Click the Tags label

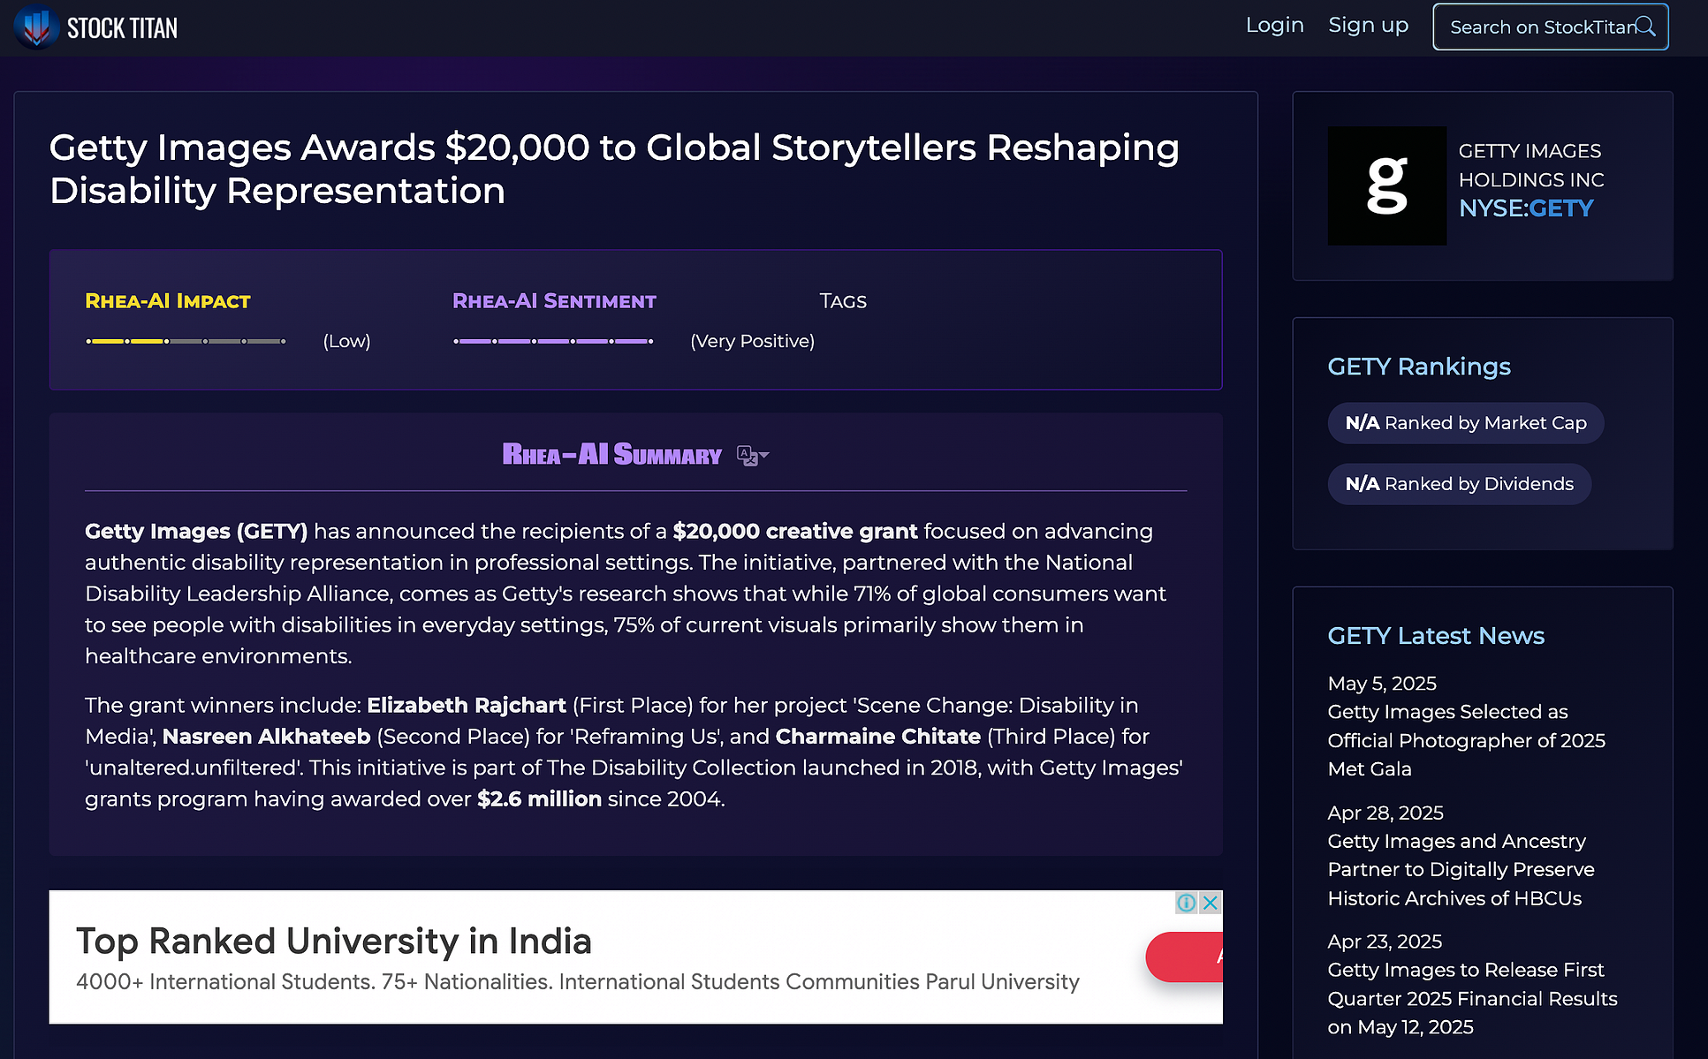point(843,301)
